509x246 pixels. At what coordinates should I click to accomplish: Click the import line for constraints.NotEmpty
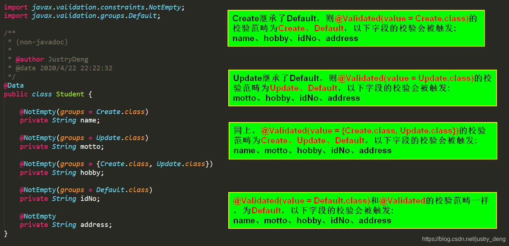[x=94, y=7]
